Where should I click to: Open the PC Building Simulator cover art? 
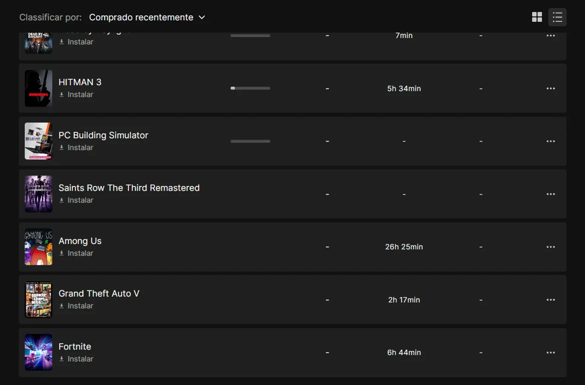tap(39, 141)
